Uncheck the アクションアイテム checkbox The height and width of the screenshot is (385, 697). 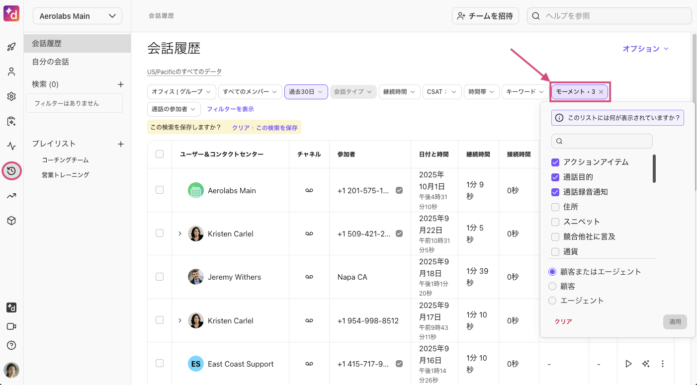pos(555,162)
